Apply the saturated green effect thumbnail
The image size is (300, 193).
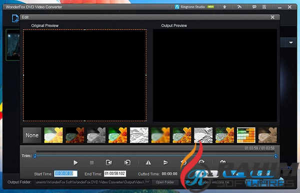pyautogui.click(x=117, y=135)
